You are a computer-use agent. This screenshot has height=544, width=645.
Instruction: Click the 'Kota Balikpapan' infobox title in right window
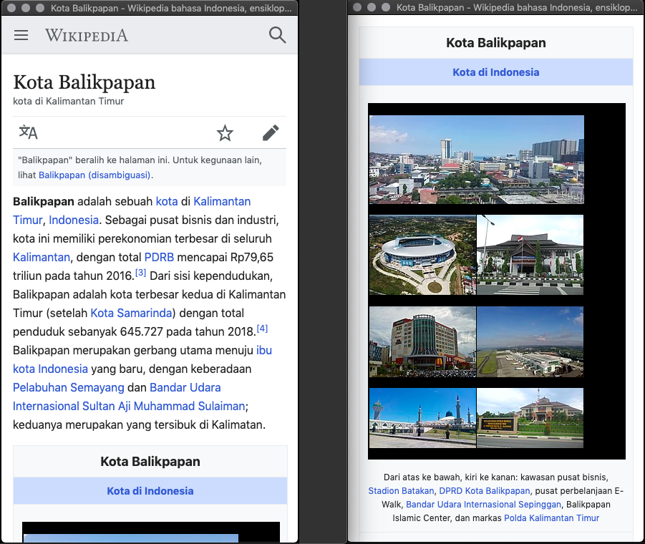point(496,43)
